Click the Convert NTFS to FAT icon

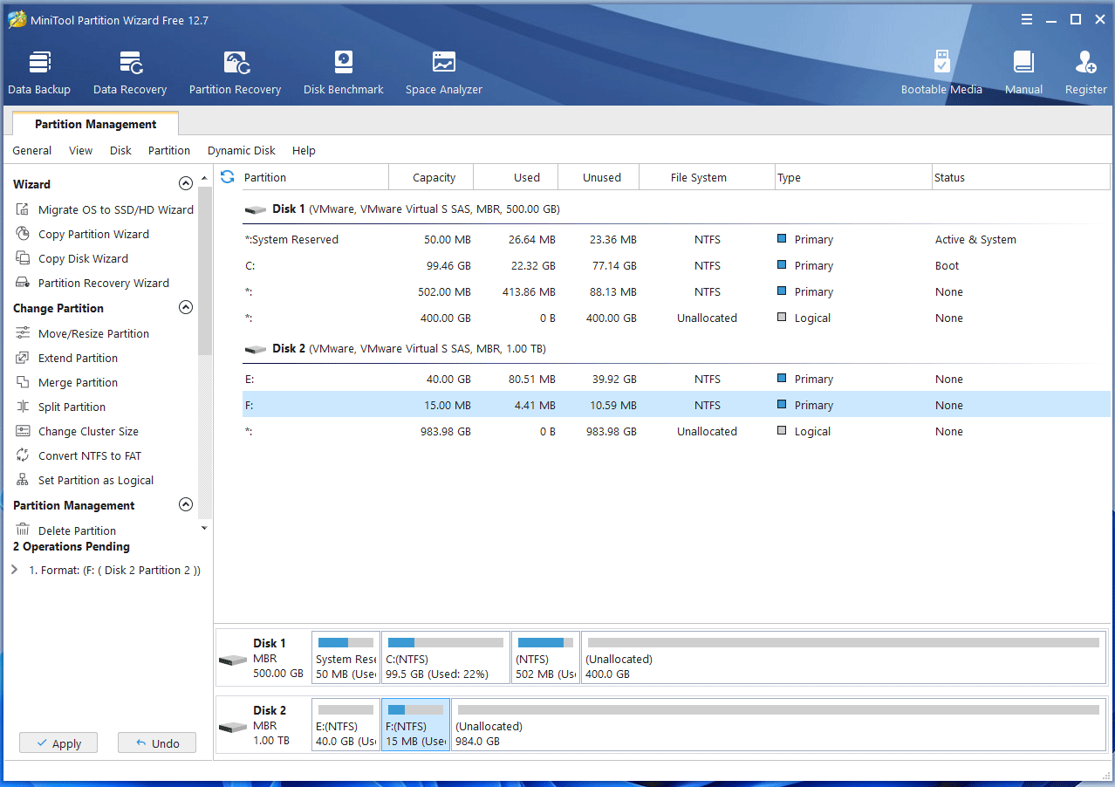23,455
